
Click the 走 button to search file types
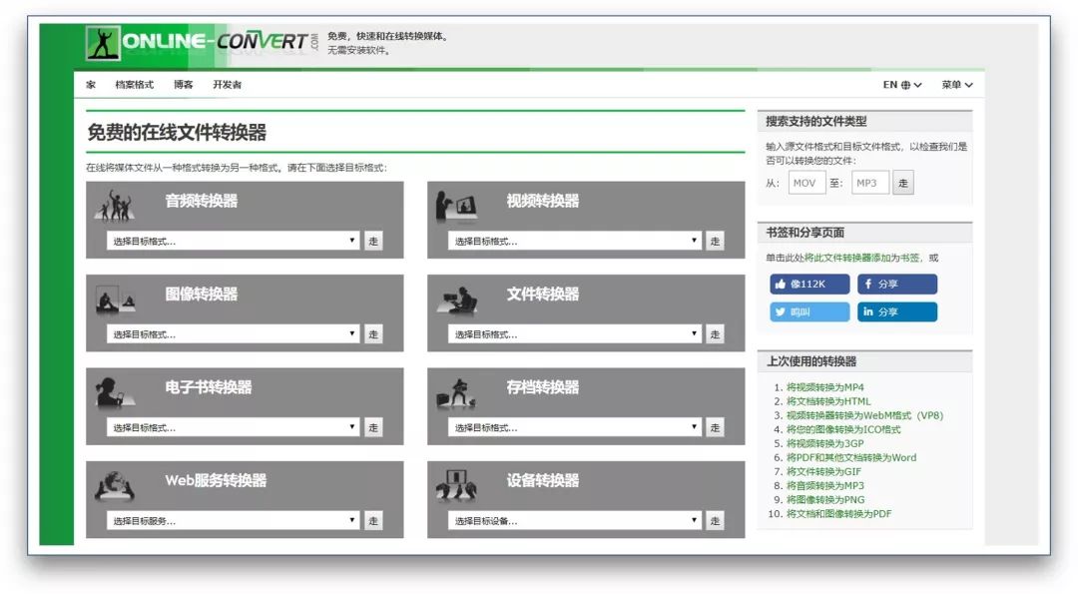(x=903, y=182)
